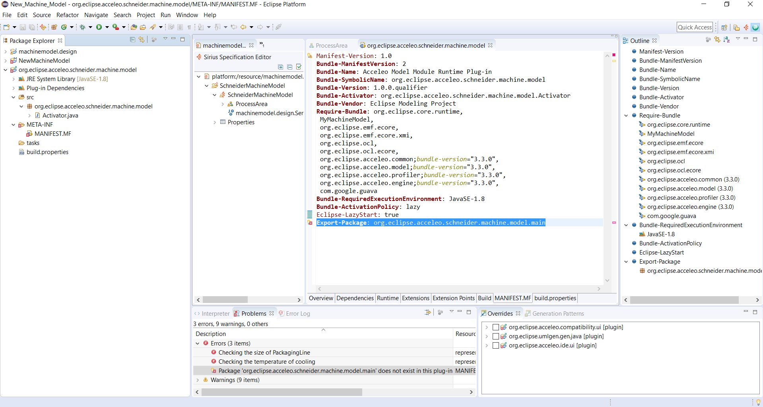Click the Problems view horizontal scrollbar
Screen dimensions: 763x407
click(282, 392)
